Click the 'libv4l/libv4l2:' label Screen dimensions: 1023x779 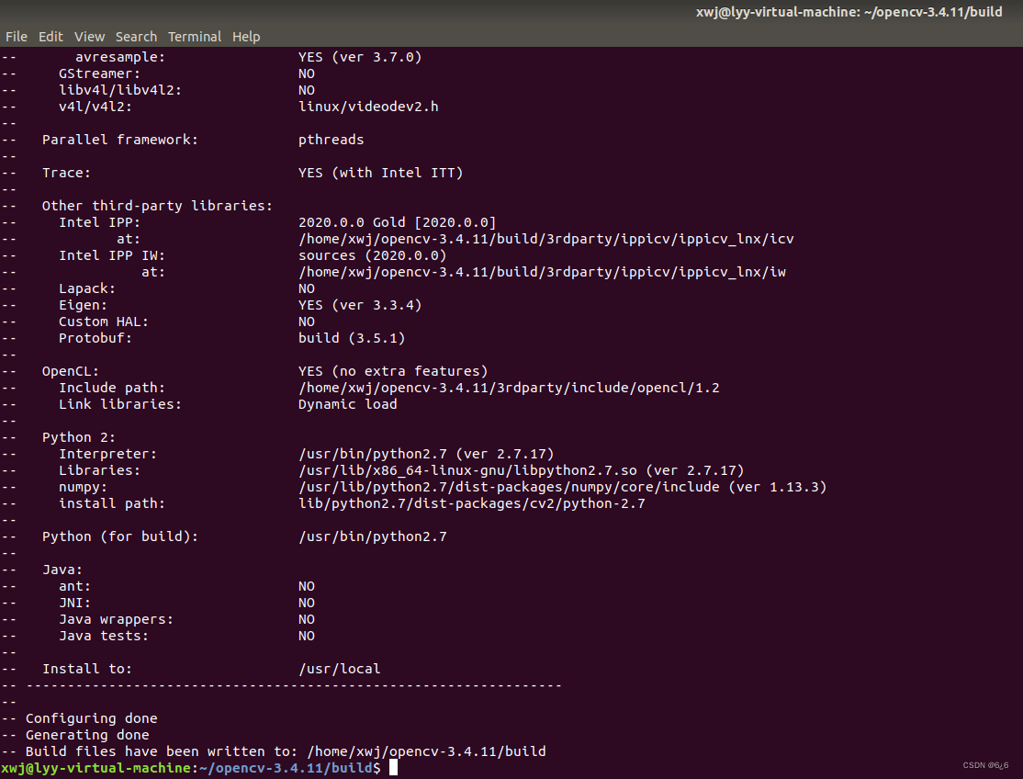coord(120,90)
